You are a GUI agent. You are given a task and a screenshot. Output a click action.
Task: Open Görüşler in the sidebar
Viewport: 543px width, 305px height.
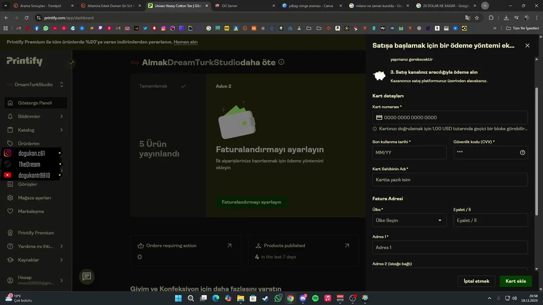click(x=28, y=184)
